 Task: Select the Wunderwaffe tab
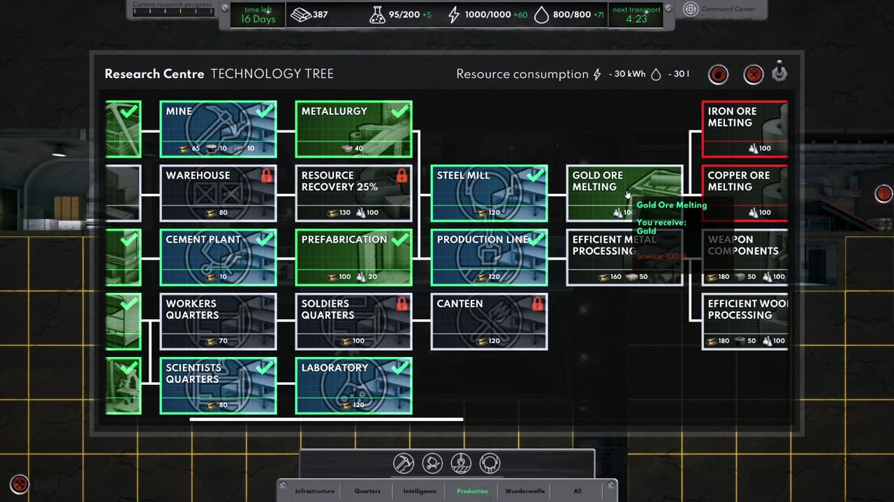point(525,491)
